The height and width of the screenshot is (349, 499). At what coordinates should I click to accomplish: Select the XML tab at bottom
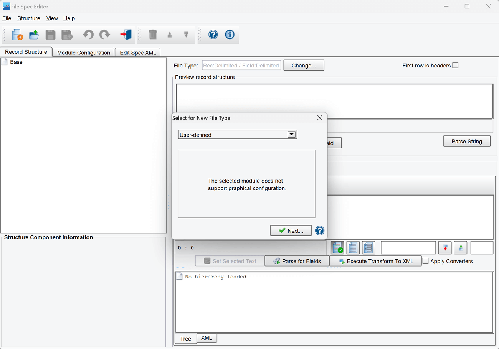[207, 338]
